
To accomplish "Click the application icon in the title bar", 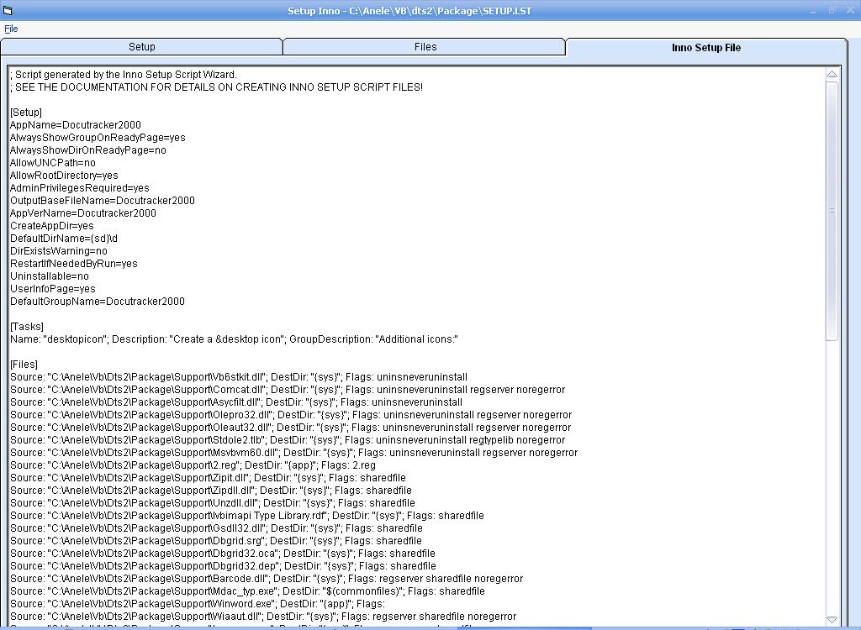I will pyautogui.click(x=8, y=11).
